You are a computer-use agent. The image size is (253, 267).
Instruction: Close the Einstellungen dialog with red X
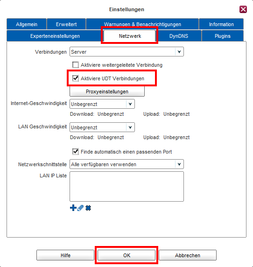(x=243, y=9)
